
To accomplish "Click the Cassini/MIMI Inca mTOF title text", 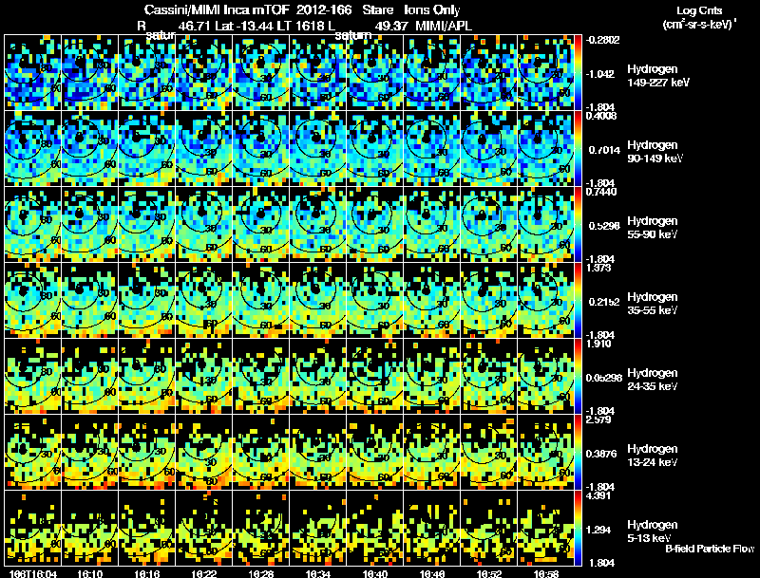I will click(x=217, y=9).
